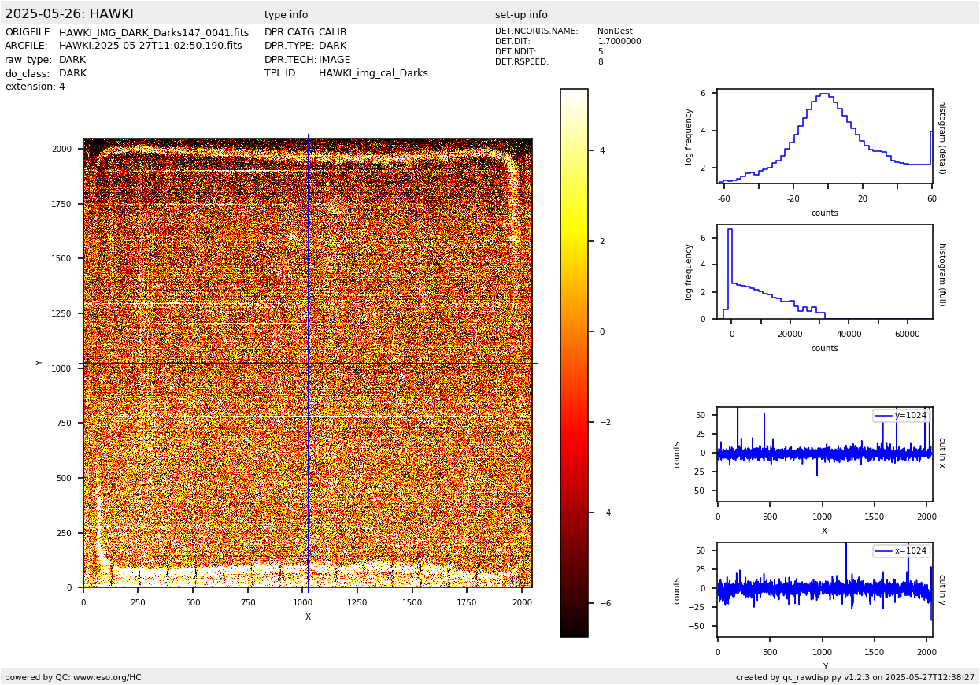Image resolution: width=980 pixels, height=685 pixels.
Task: Click the ARCFILE name HAWKI.2025-05-27T11:02:50.190.fits
Action: [x=150, y=46]
